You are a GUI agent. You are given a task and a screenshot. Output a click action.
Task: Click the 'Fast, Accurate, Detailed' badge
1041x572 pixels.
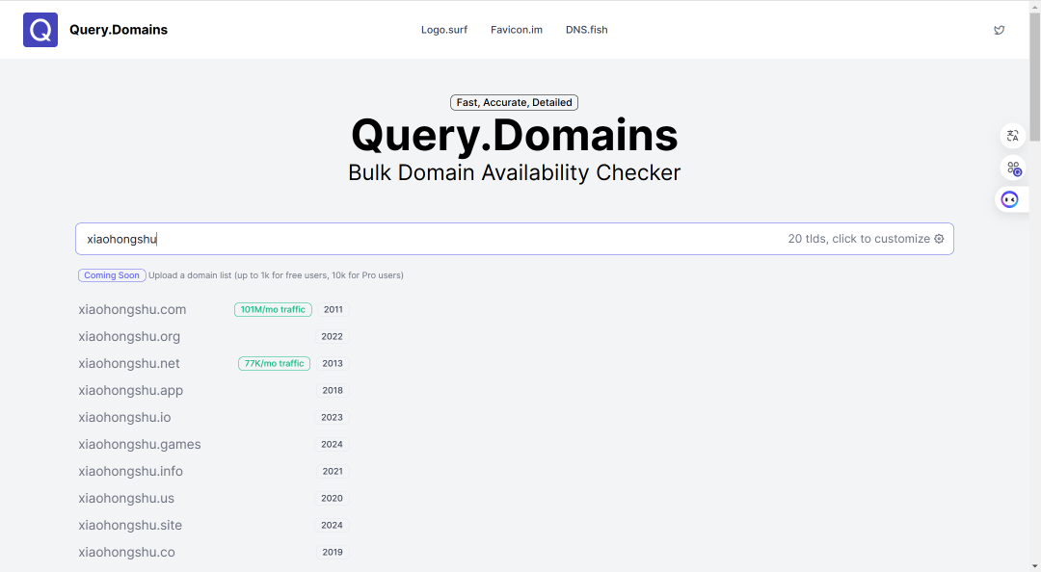coord(514,103)
